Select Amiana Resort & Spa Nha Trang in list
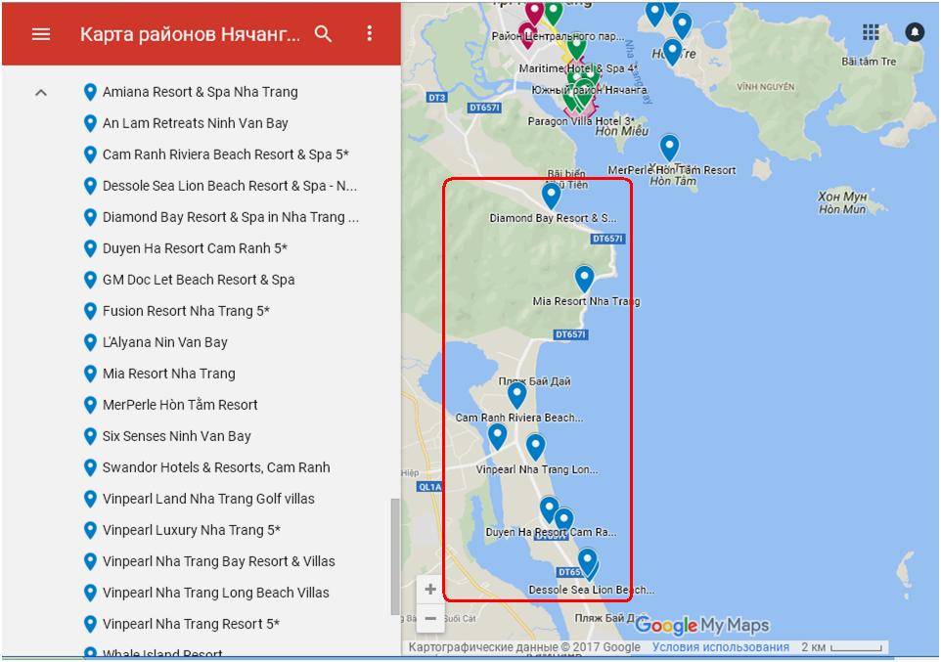The height and width of the screenshot is (662, 941). (200, 92)
